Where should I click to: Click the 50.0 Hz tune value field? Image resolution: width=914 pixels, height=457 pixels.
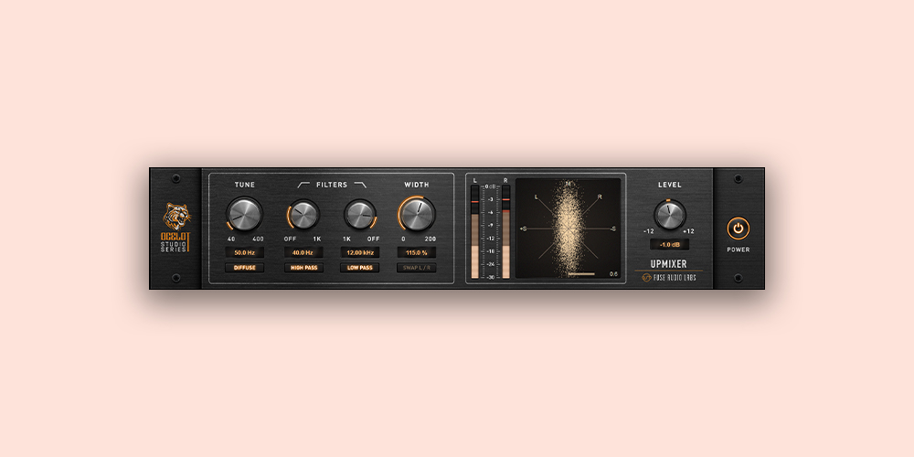point(245,252)
